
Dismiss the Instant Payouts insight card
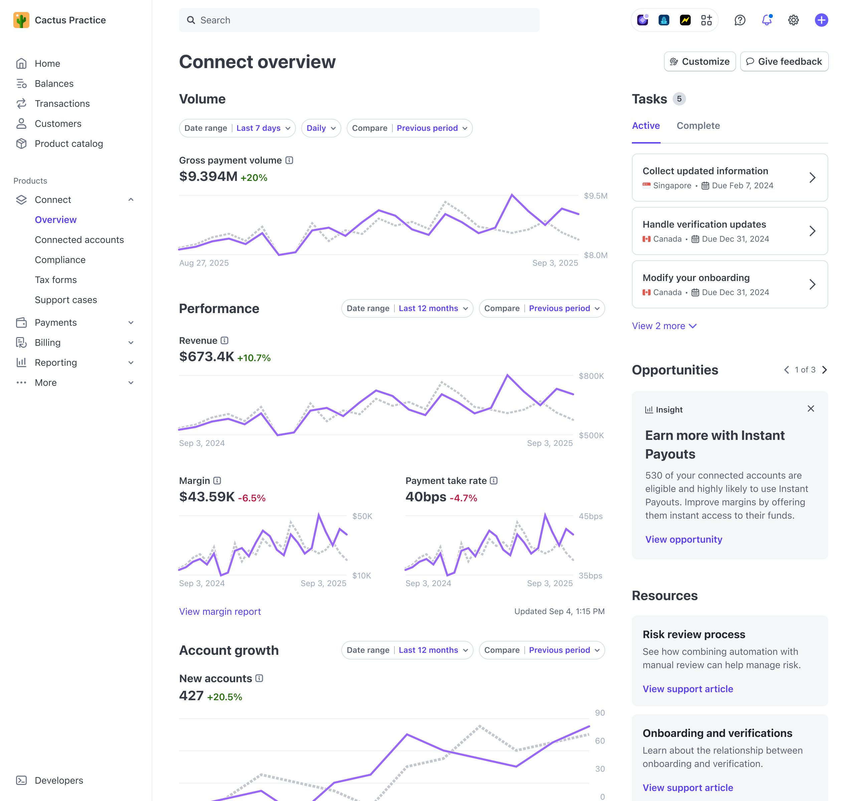point(811,409)
